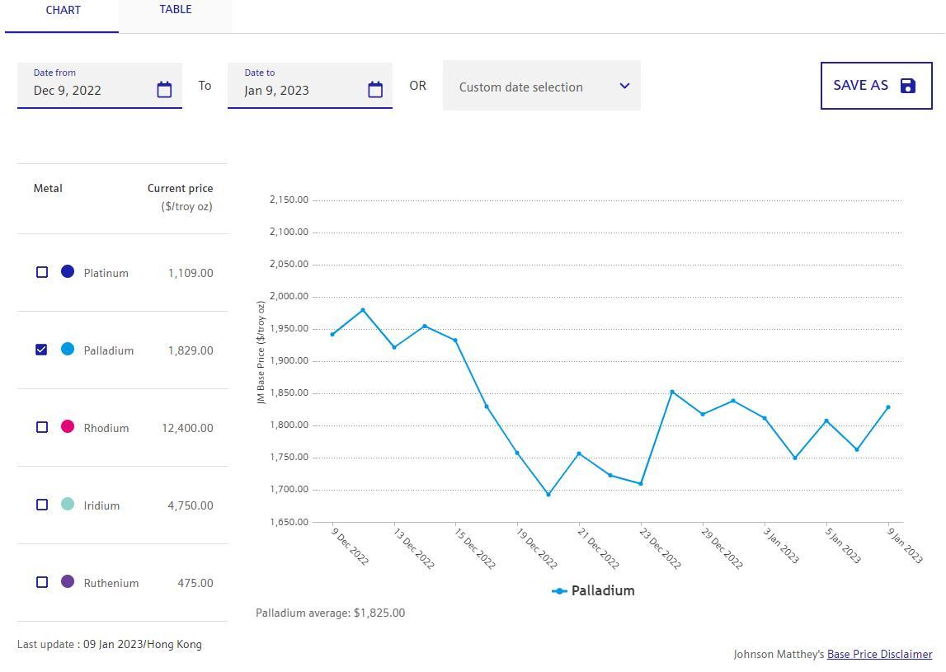
Task: Switch to the TABLE tab
Action: tap(175, 10)
